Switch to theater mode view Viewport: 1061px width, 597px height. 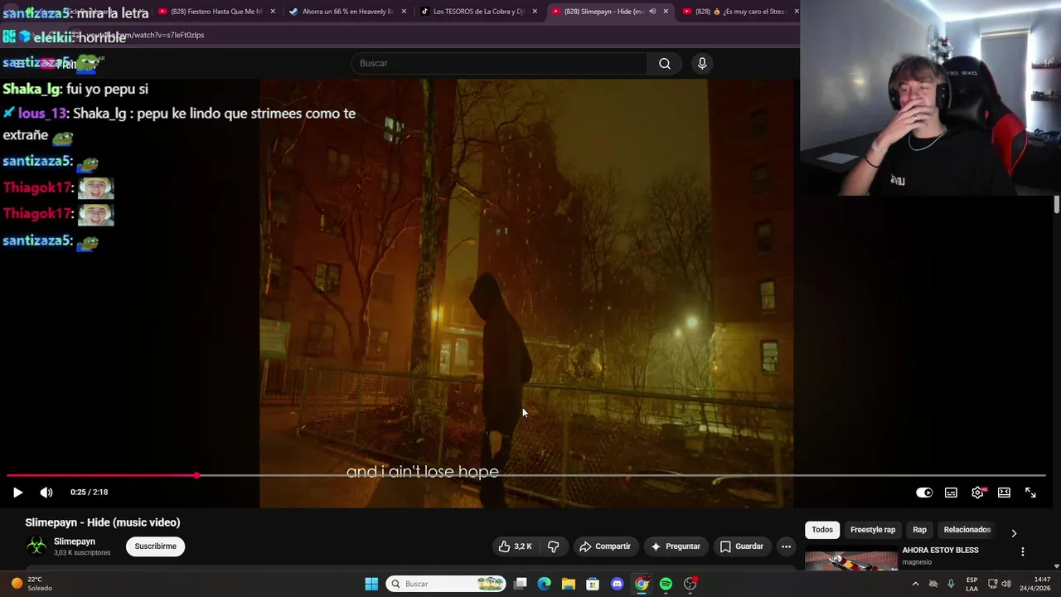coord(1004,493)
